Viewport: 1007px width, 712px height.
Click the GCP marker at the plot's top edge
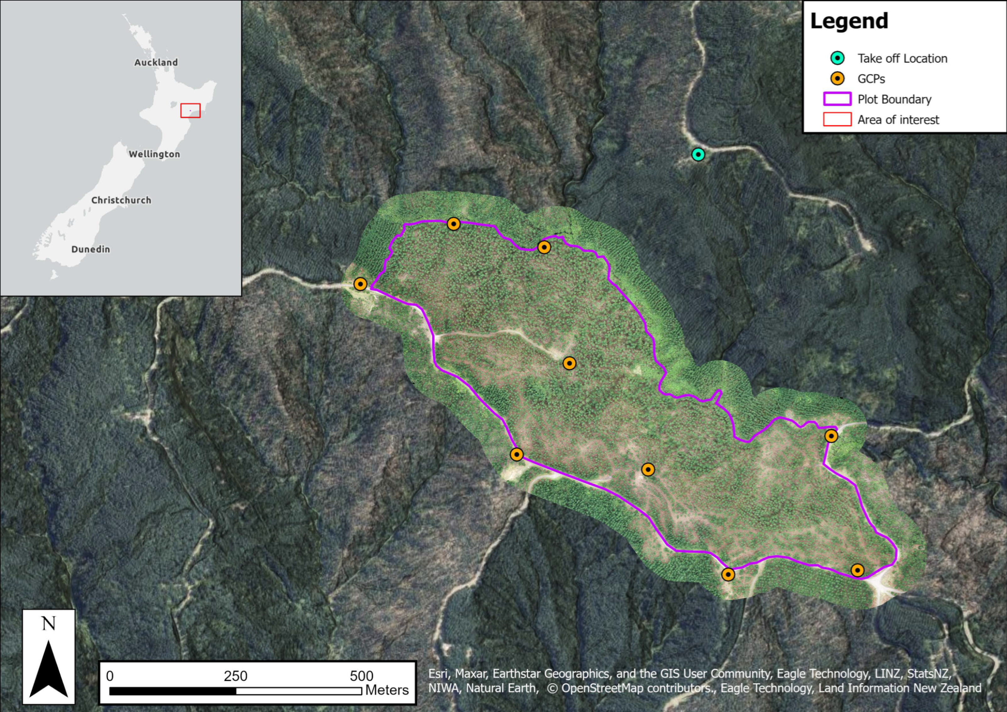click(453, 224)
